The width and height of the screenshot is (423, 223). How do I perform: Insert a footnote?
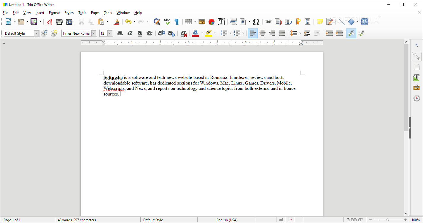click(278, 22)
